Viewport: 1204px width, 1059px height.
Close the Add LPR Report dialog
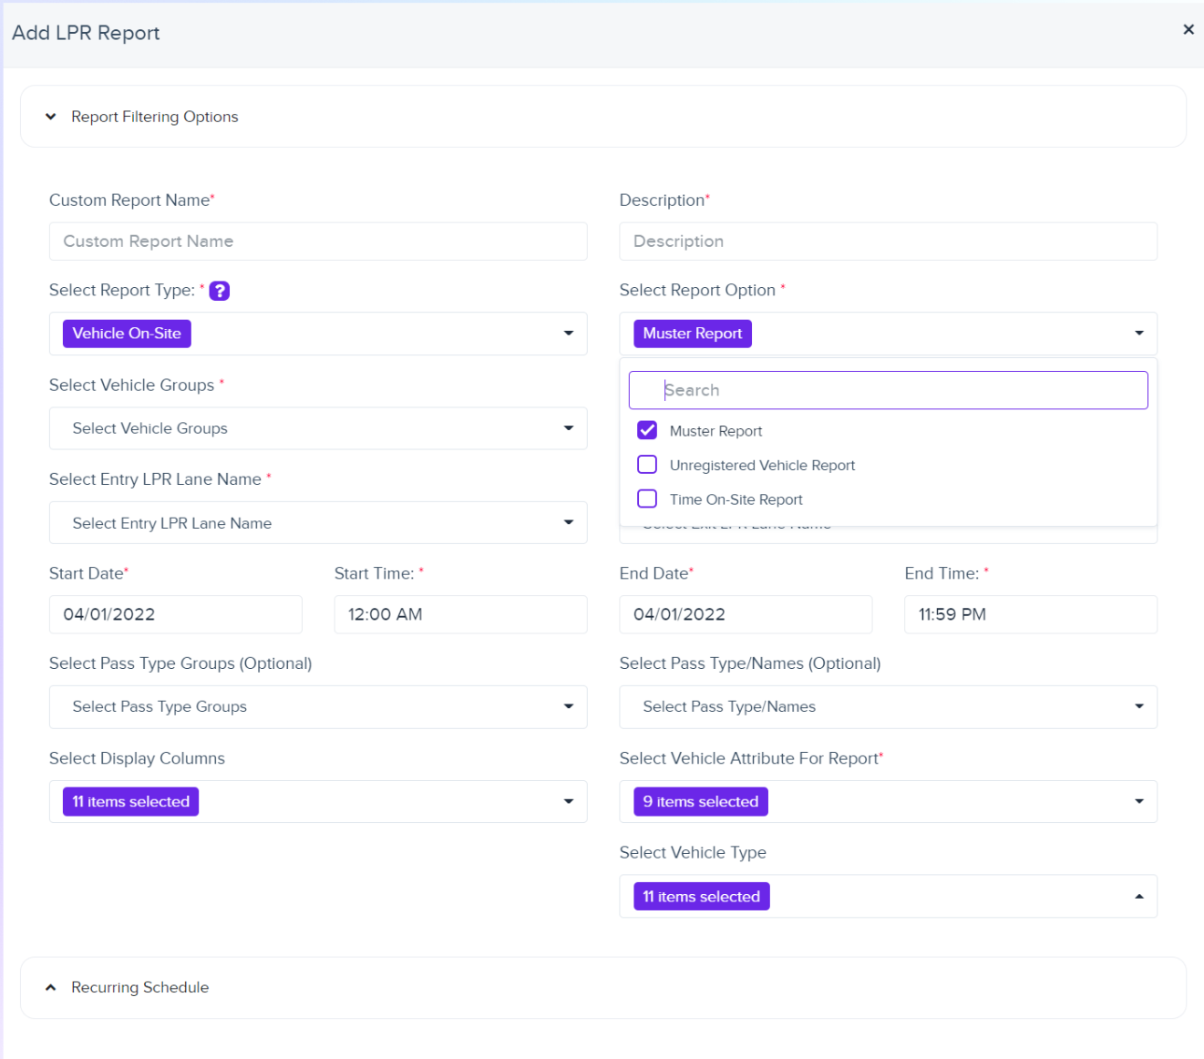[1188, 28]
